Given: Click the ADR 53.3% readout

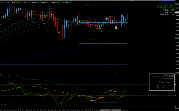Looking at the screenshot, I should 16,2.
